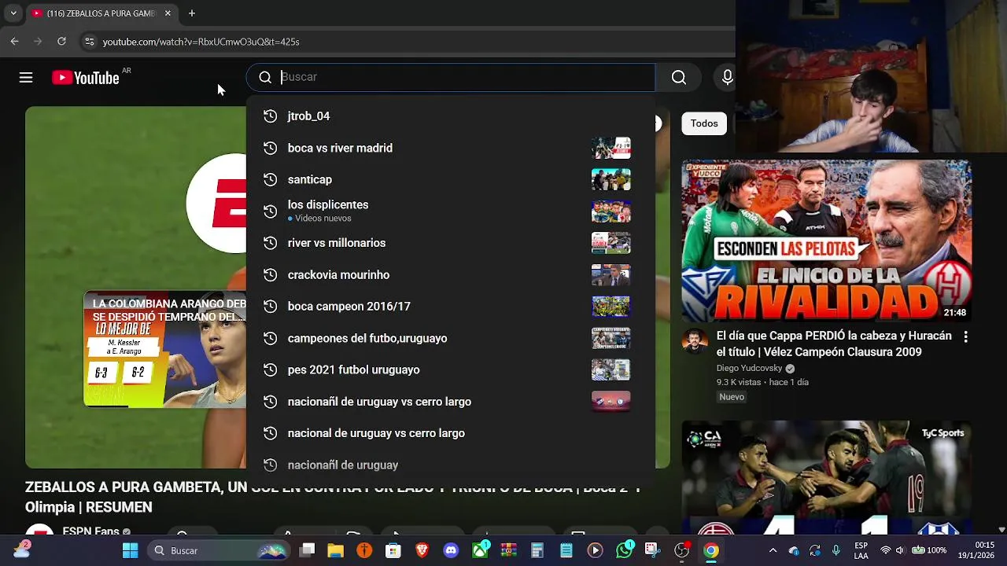This screenshot has width=1007, height=566.
Task: Select suggestion 'los displicentes'
Action: click(x=450, y=211)
